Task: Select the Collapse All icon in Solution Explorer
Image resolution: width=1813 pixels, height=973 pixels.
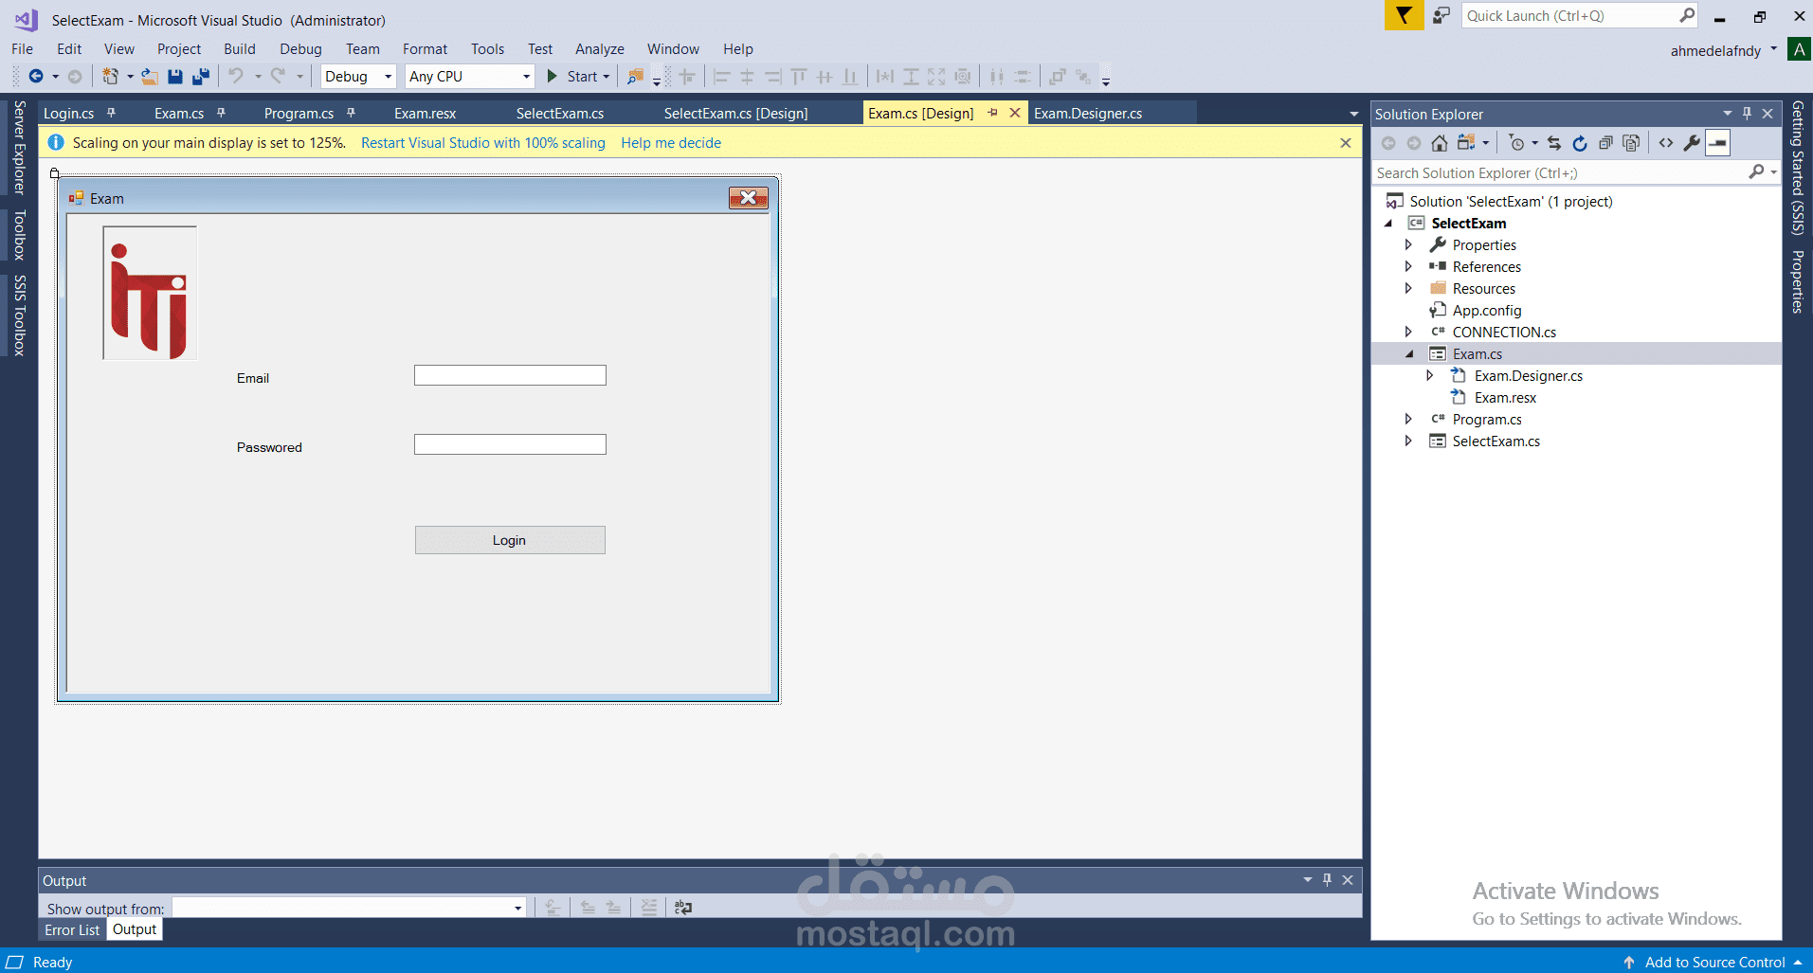Action: pyautogui.click(x=1605, y=142)
